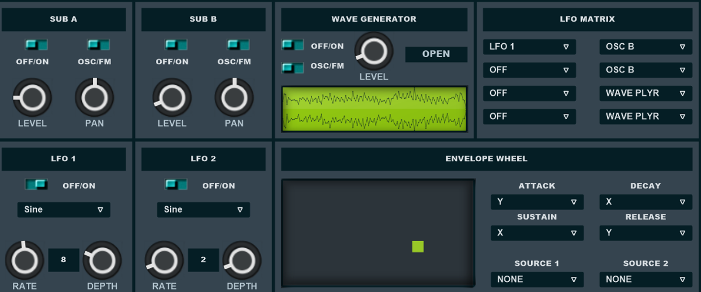701x292 pixels.
Task: Toggle the SUB A OSC/FM switch
Action: [x=98, y=45]
